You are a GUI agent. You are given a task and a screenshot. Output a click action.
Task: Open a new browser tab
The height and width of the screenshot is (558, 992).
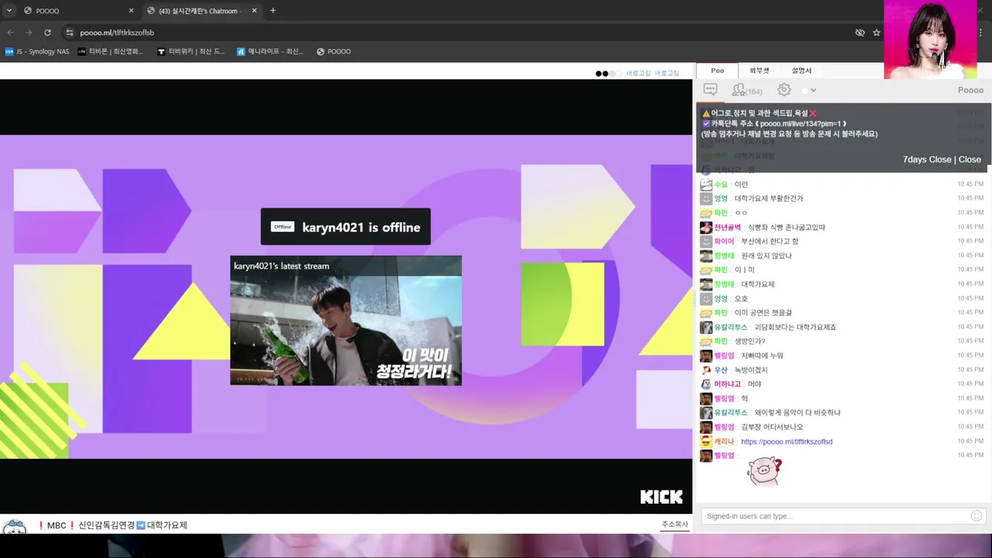click(273, 11)
